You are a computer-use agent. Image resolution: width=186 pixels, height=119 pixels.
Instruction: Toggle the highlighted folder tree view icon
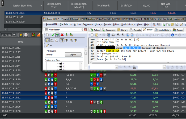[62, 40]
